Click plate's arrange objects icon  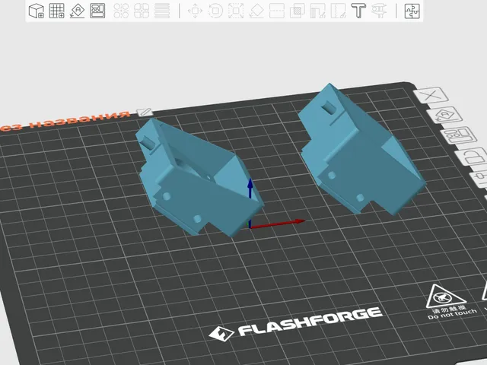(459, 135)
